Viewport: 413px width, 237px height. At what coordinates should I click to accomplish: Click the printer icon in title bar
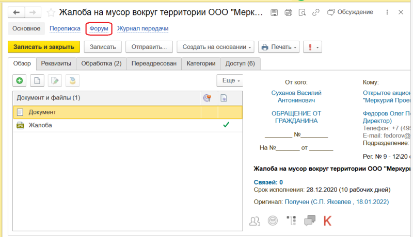(x=288, y=12)
